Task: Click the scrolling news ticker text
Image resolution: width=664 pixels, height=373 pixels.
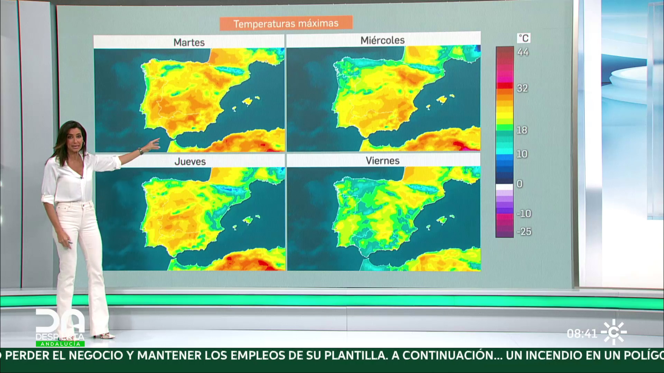Action: point(332,355)
